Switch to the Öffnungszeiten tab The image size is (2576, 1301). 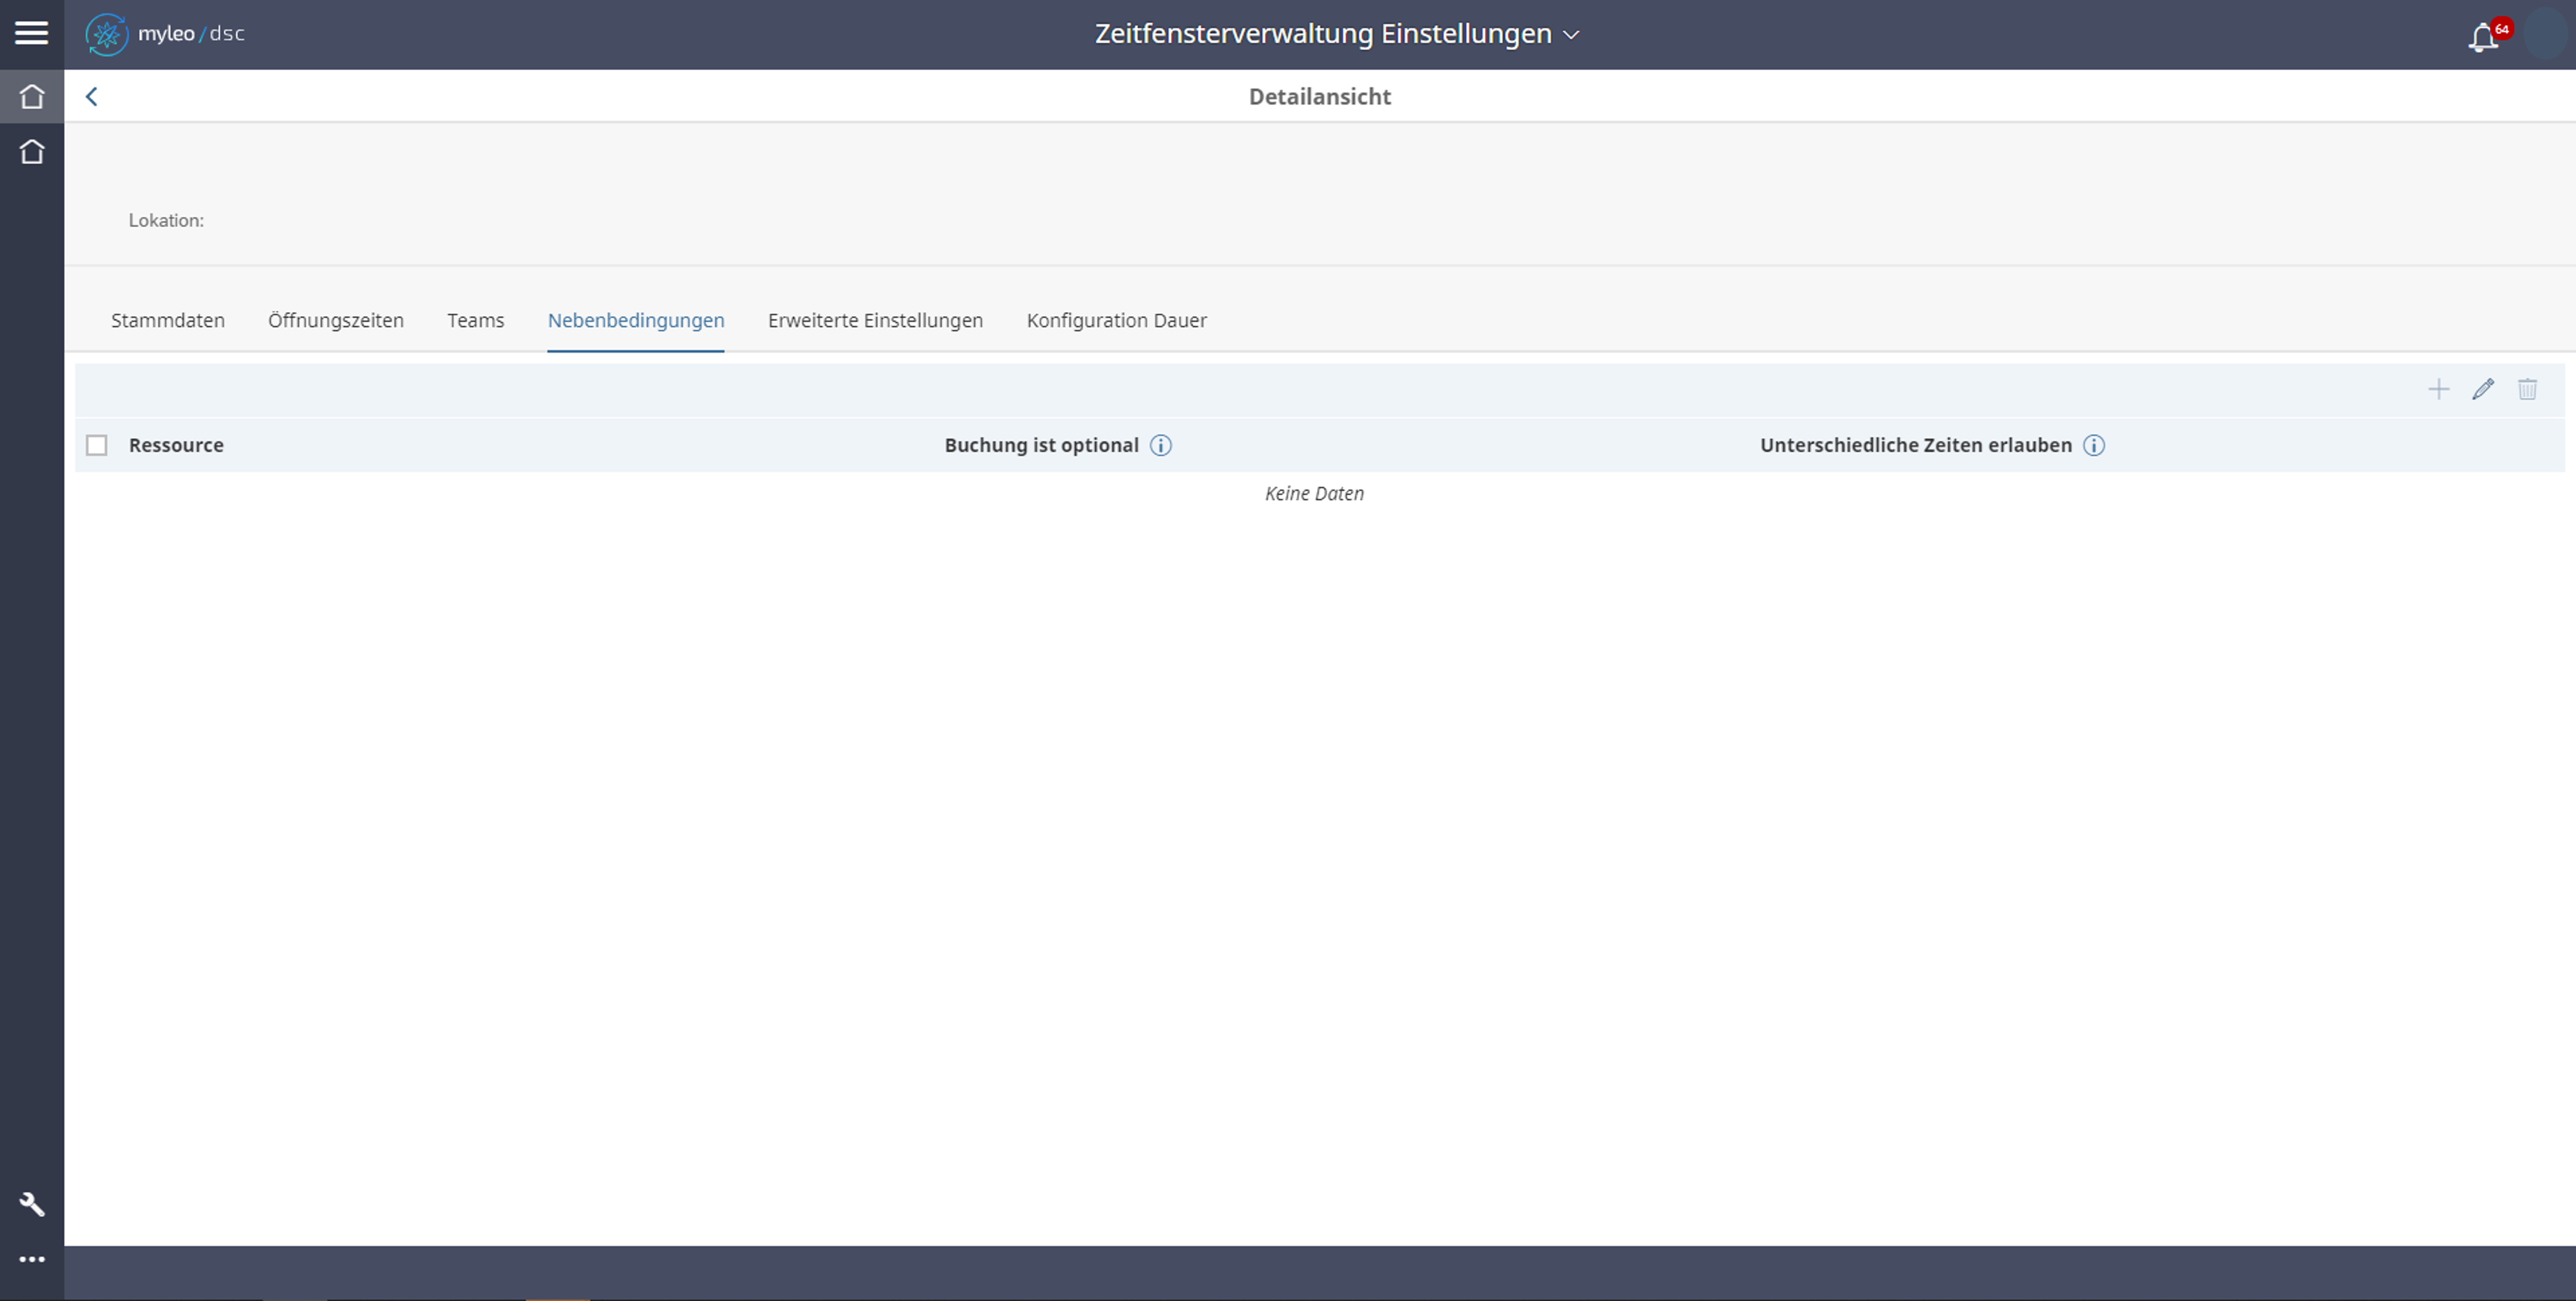[x=336, y=321]
